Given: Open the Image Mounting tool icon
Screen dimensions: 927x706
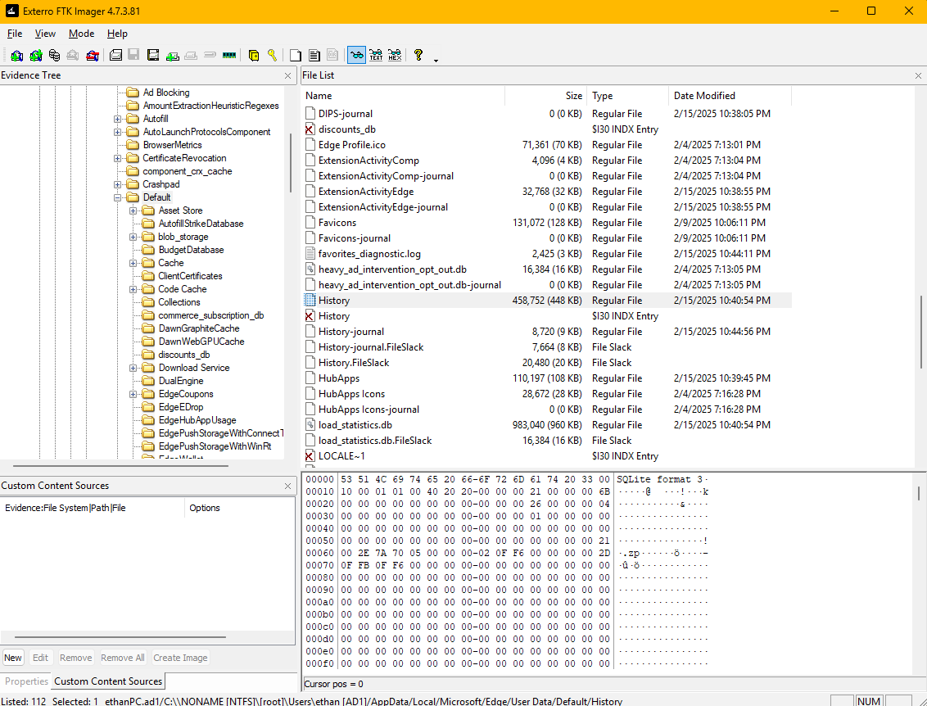Looking at the screenshot, I should 54,56.
